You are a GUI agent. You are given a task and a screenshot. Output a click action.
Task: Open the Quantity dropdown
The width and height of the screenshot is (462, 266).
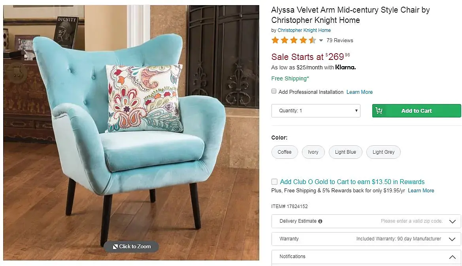(x=316, y=111)
